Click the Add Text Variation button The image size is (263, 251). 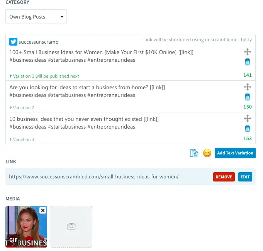(x=235, y=153)
